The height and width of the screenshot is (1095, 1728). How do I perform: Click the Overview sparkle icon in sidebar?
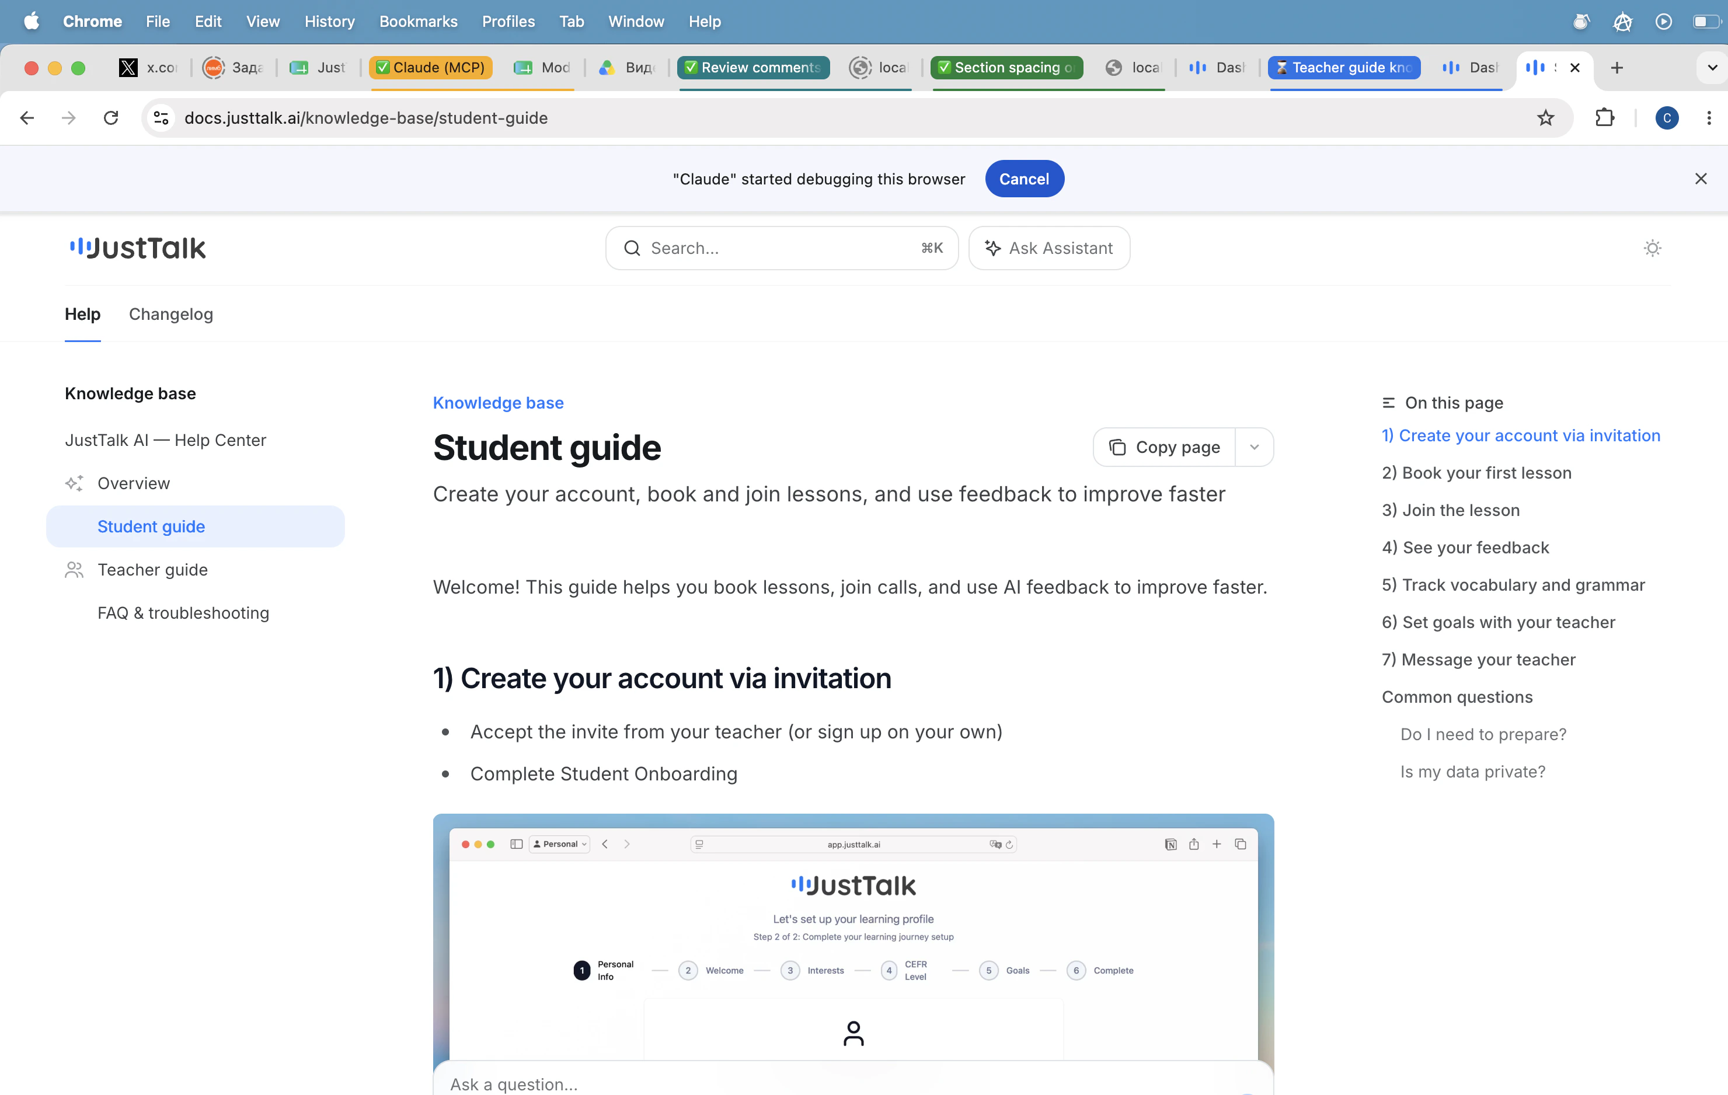coord(74,484)
